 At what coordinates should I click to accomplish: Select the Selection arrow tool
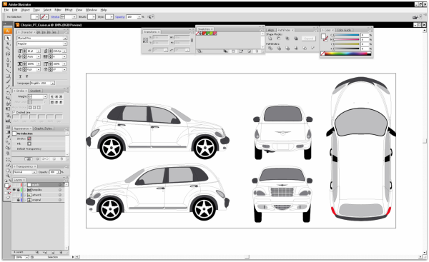pos(8,38)
